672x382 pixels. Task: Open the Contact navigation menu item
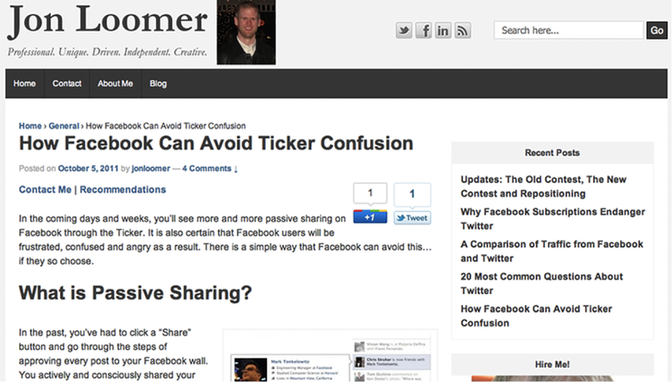(x=67, y=84)
